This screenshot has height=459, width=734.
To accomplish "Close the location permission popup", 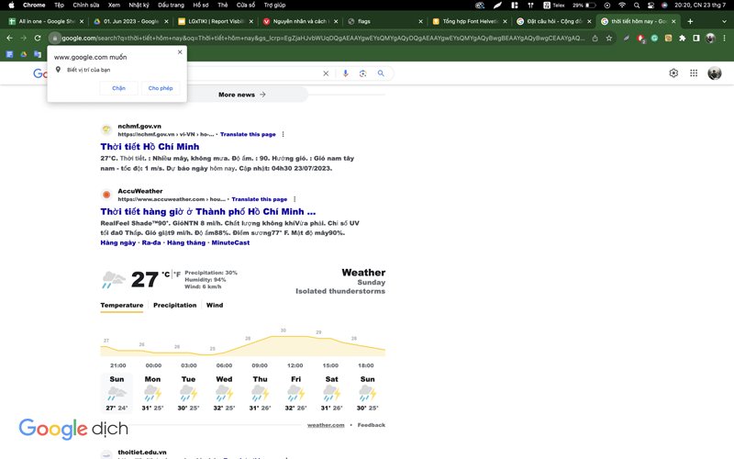I will (x=180, y=52).
